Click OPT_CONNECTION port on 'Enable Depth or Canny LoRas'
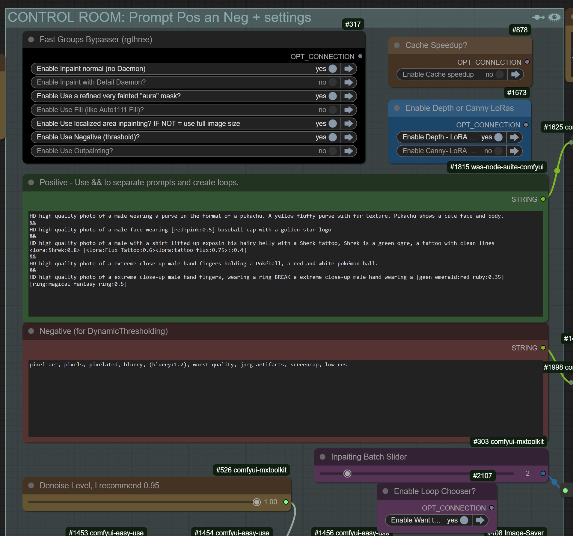This screenshot has height=536, width=573. pos(526,125)
